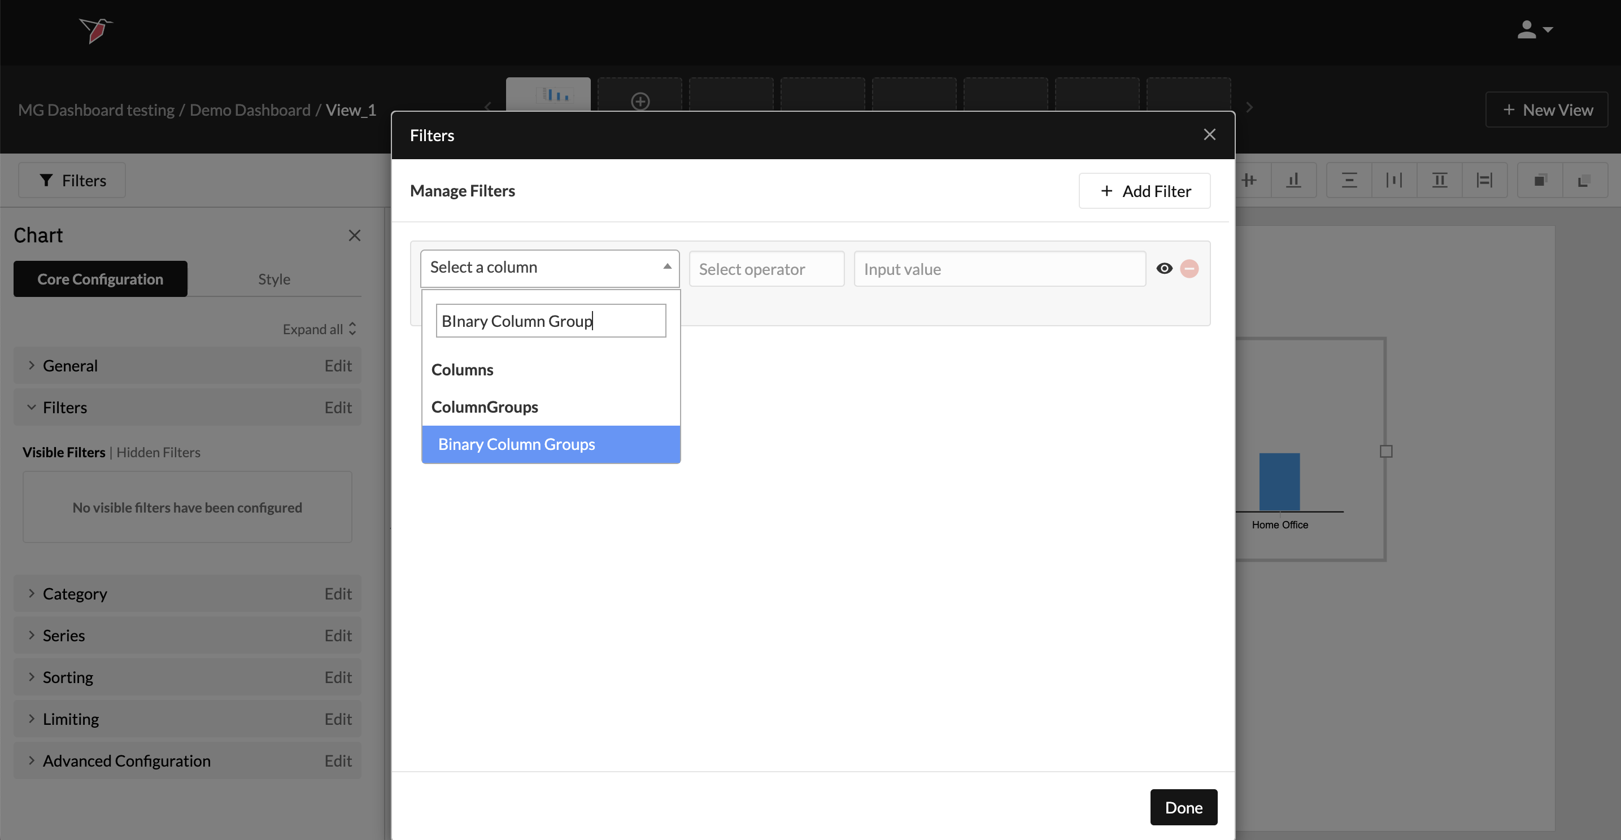Viewport: 1621px width, 840px height.
Task: Click the Input value field
Action: tap(999, 269)
